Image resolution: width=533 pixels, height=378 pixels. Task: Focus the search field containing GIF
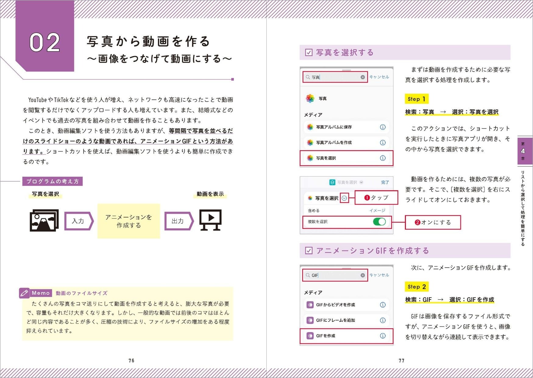tap(335, 275)
